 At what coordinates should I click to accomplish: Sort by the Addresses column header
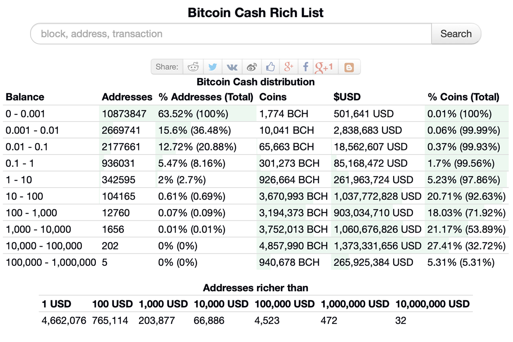[127, 97]
